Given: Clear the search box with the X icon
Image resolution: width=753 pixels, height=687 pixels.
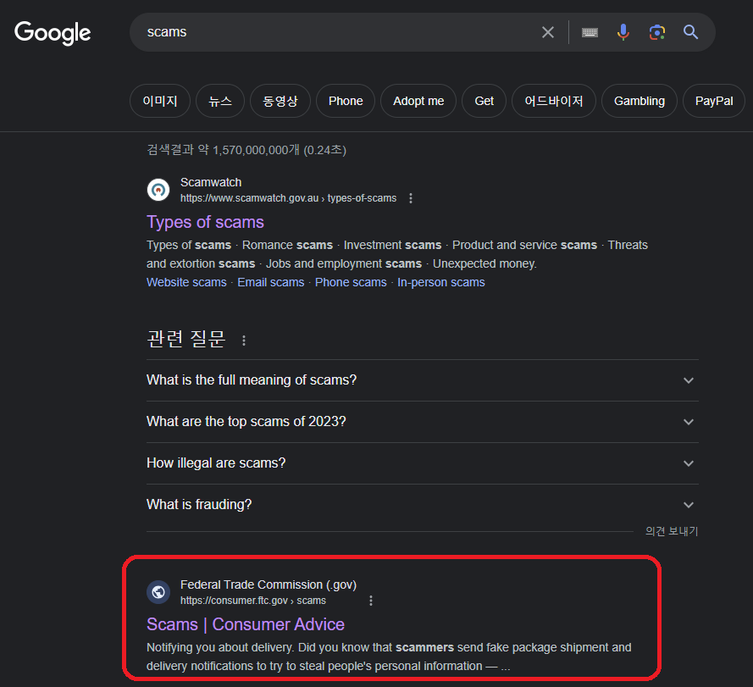Looking at the screenshot, I should click(x=547, y=32).
